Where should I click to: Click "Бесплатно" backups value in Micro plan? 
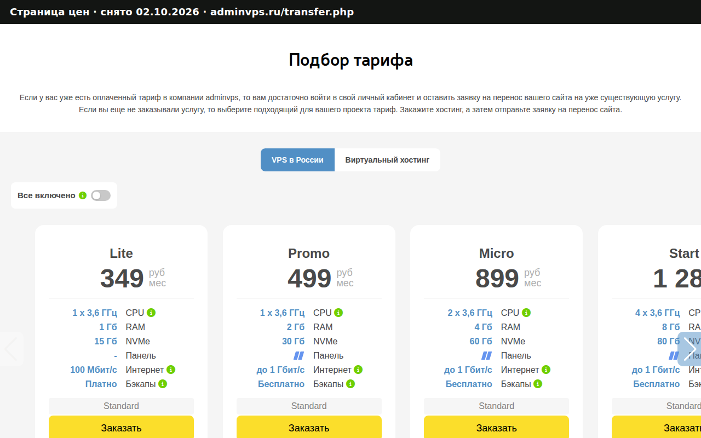[469, 384]
